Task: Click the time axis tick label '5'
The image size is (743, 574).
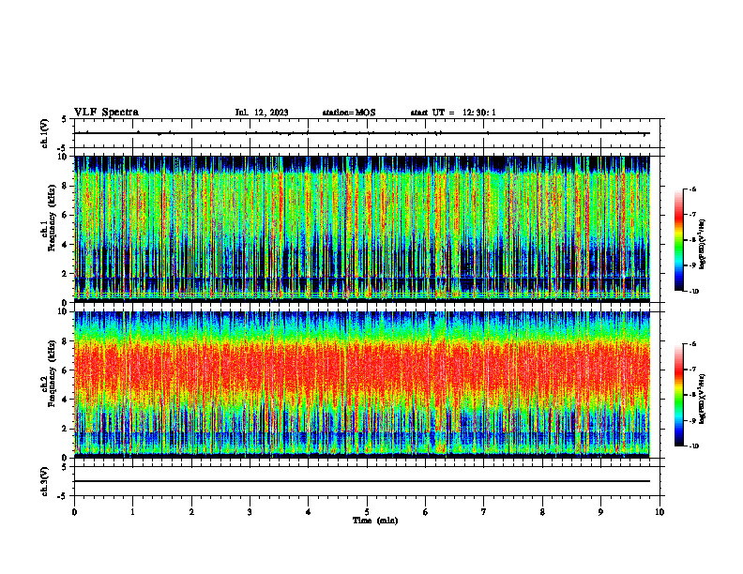Action: [367, 512]
